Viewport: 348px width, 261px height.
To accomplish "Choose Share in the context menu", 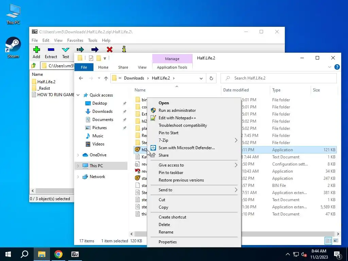I will [194, 155].
